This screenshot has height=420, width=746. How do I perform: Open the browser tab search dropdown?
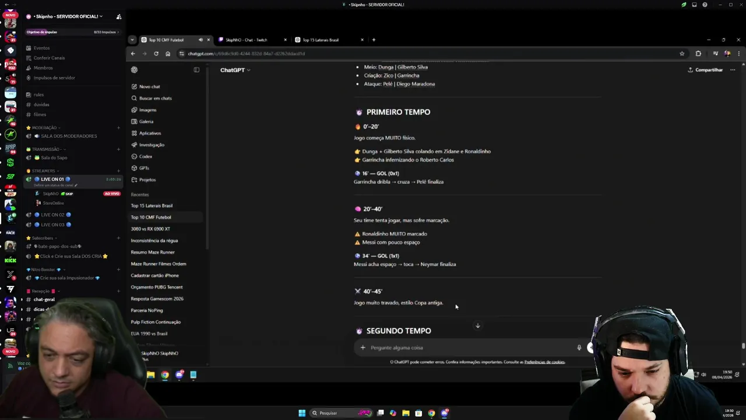(x=132, y=40)
